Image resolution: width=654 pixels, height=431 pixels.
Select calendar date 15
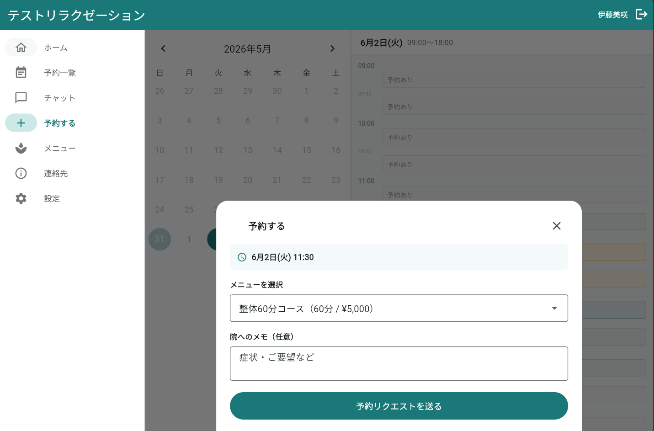(307, 150)
